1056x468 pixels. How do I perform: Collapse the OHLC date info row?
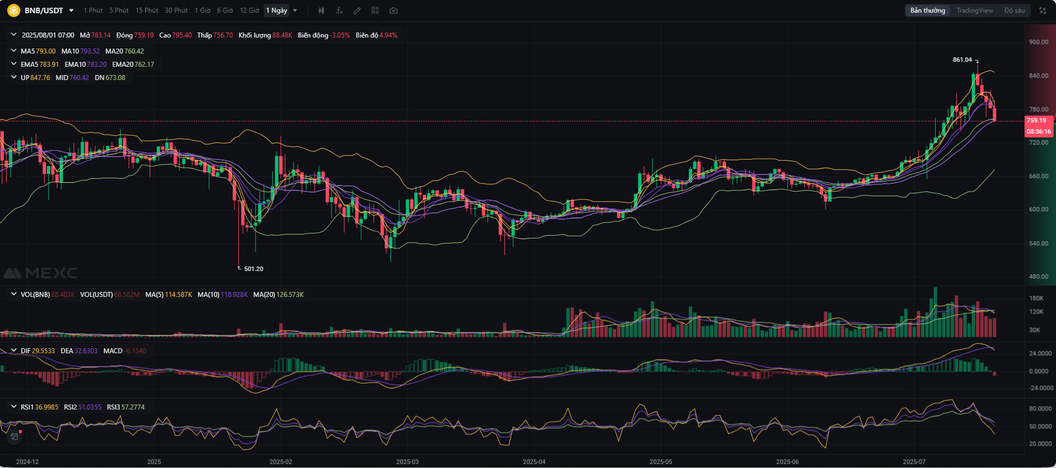point(14,35)
